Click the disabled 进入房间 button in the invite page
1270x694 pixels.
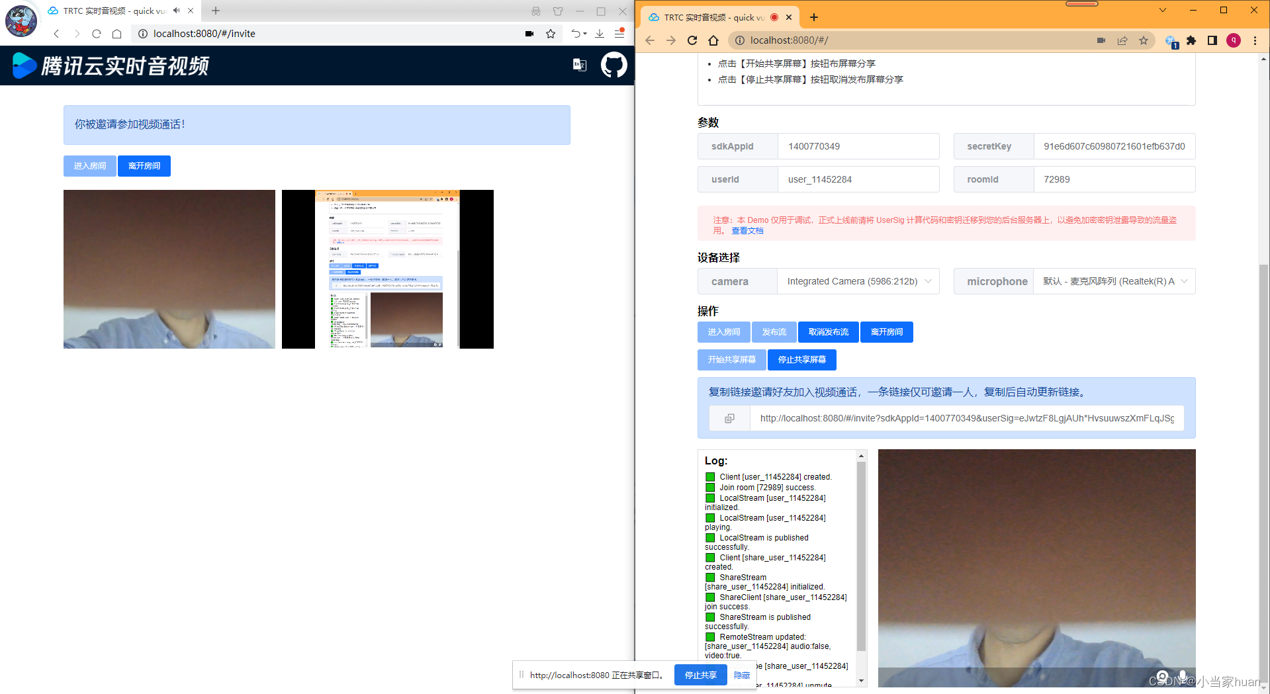[90, 166]
